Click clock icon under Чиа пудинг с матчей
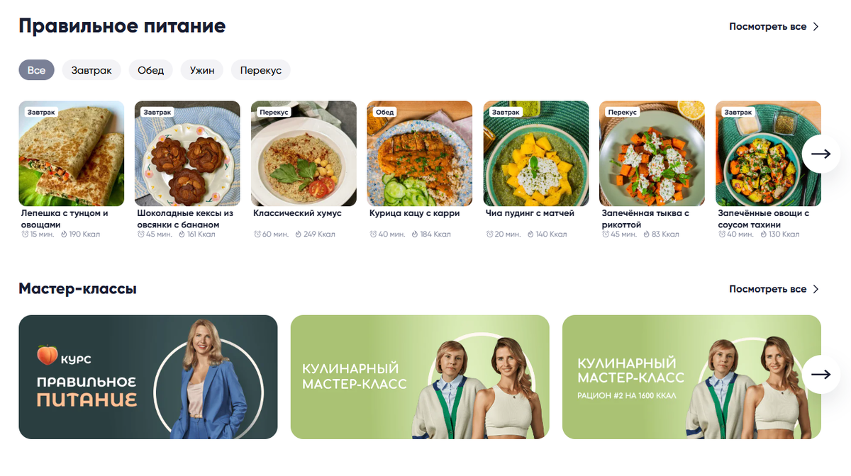The height and width of the screenshot is (476, 851). [x=490, y=234]
